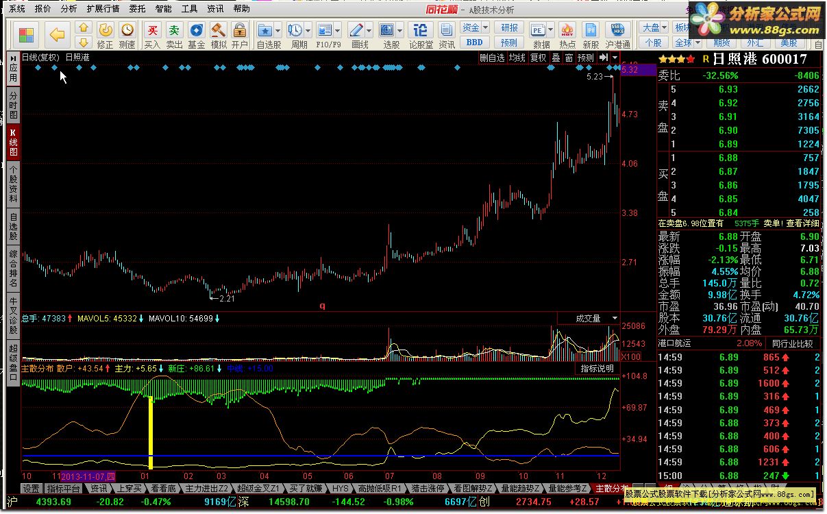Open the 分析 menu
Screen dimensions: 827x514
(69, 9)
